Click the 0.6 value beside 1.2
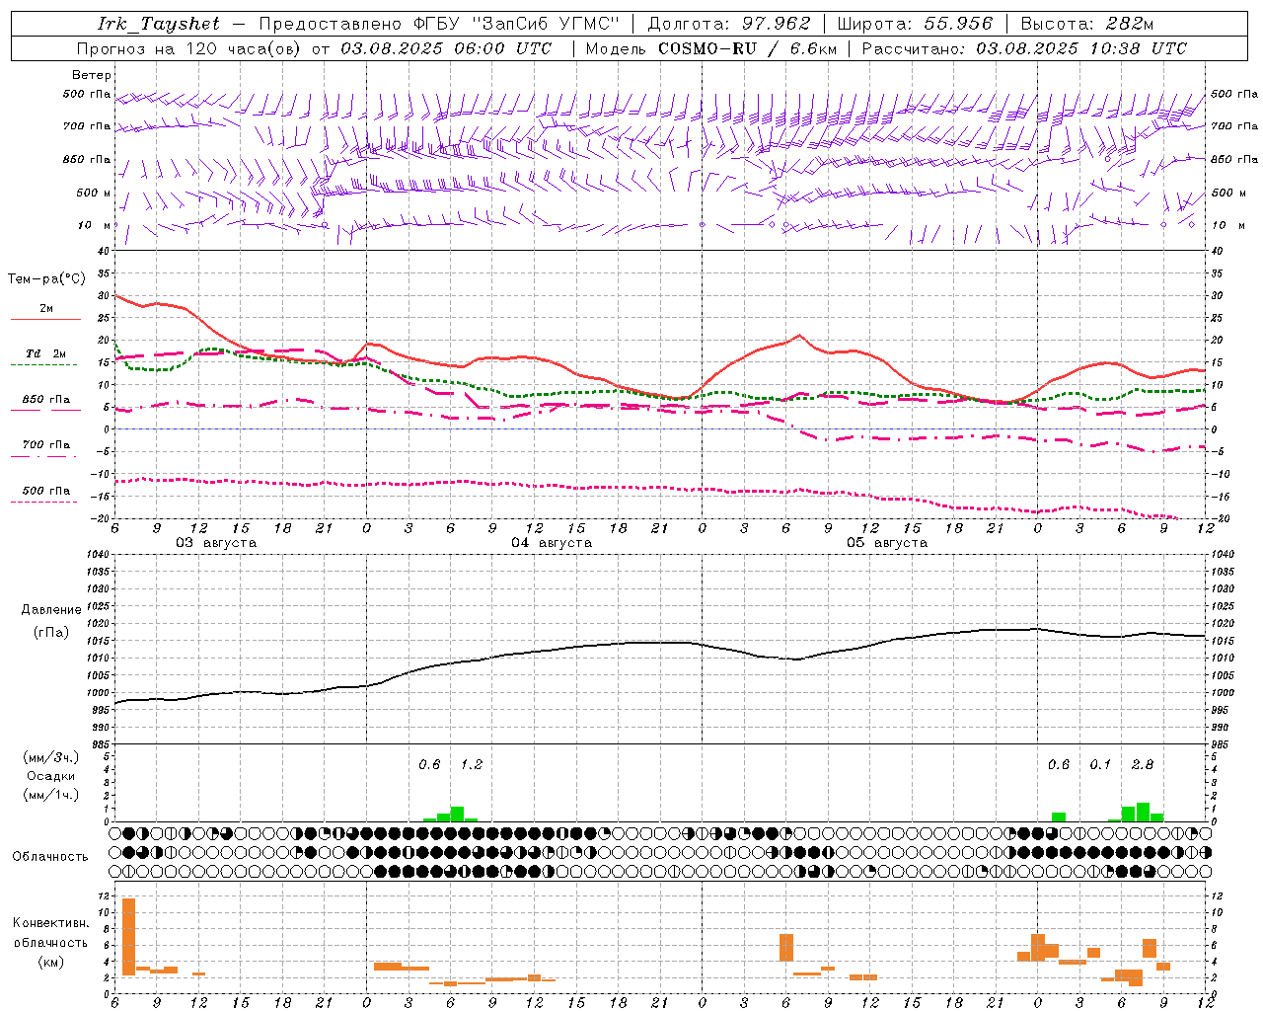The height and width of the screenshot is (1011, 1263). (x=429, y=764)
